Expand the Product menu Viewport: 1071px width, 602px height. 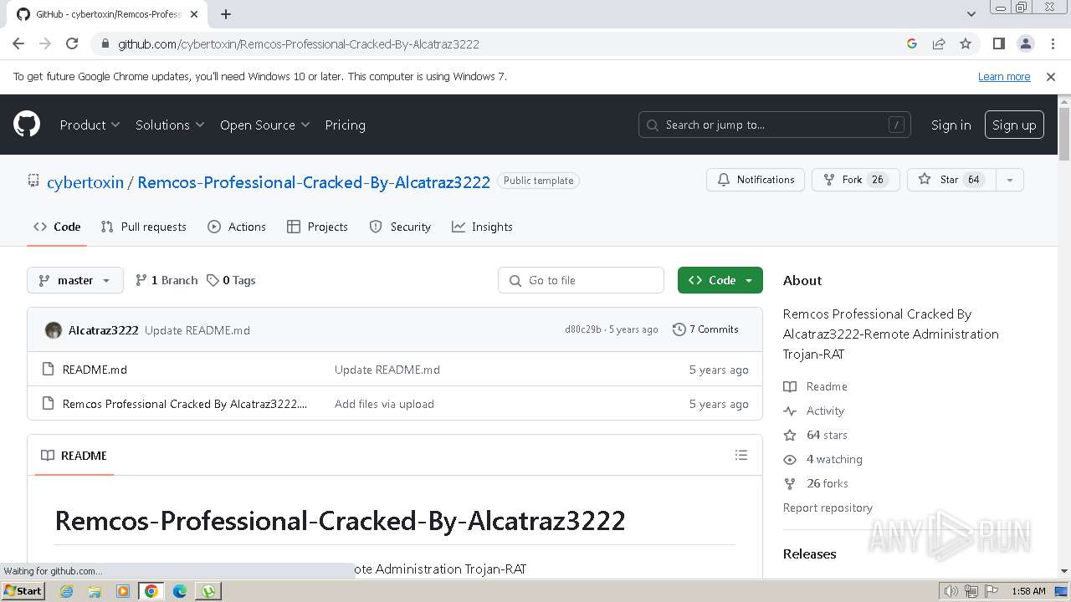(90, 125)
